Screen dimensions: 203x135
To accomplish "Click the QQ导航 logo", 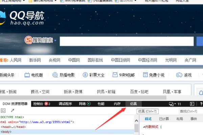I will point(23,18).
